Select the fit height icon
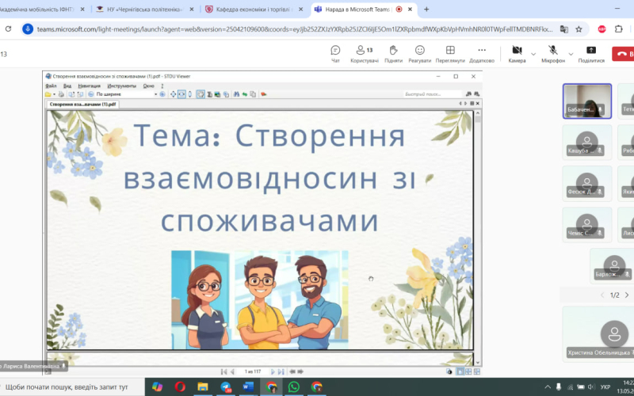The height and width of the screenshot is (396, 634). point(189,94)
